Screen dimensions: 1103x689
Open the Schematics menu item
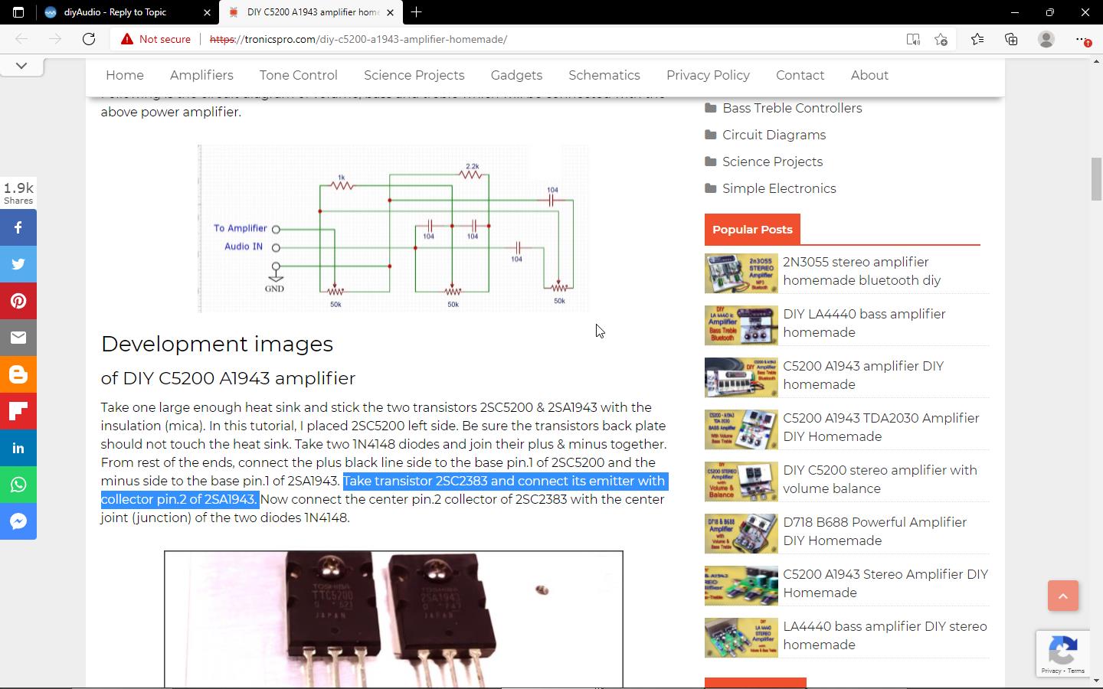click(604, 75)
